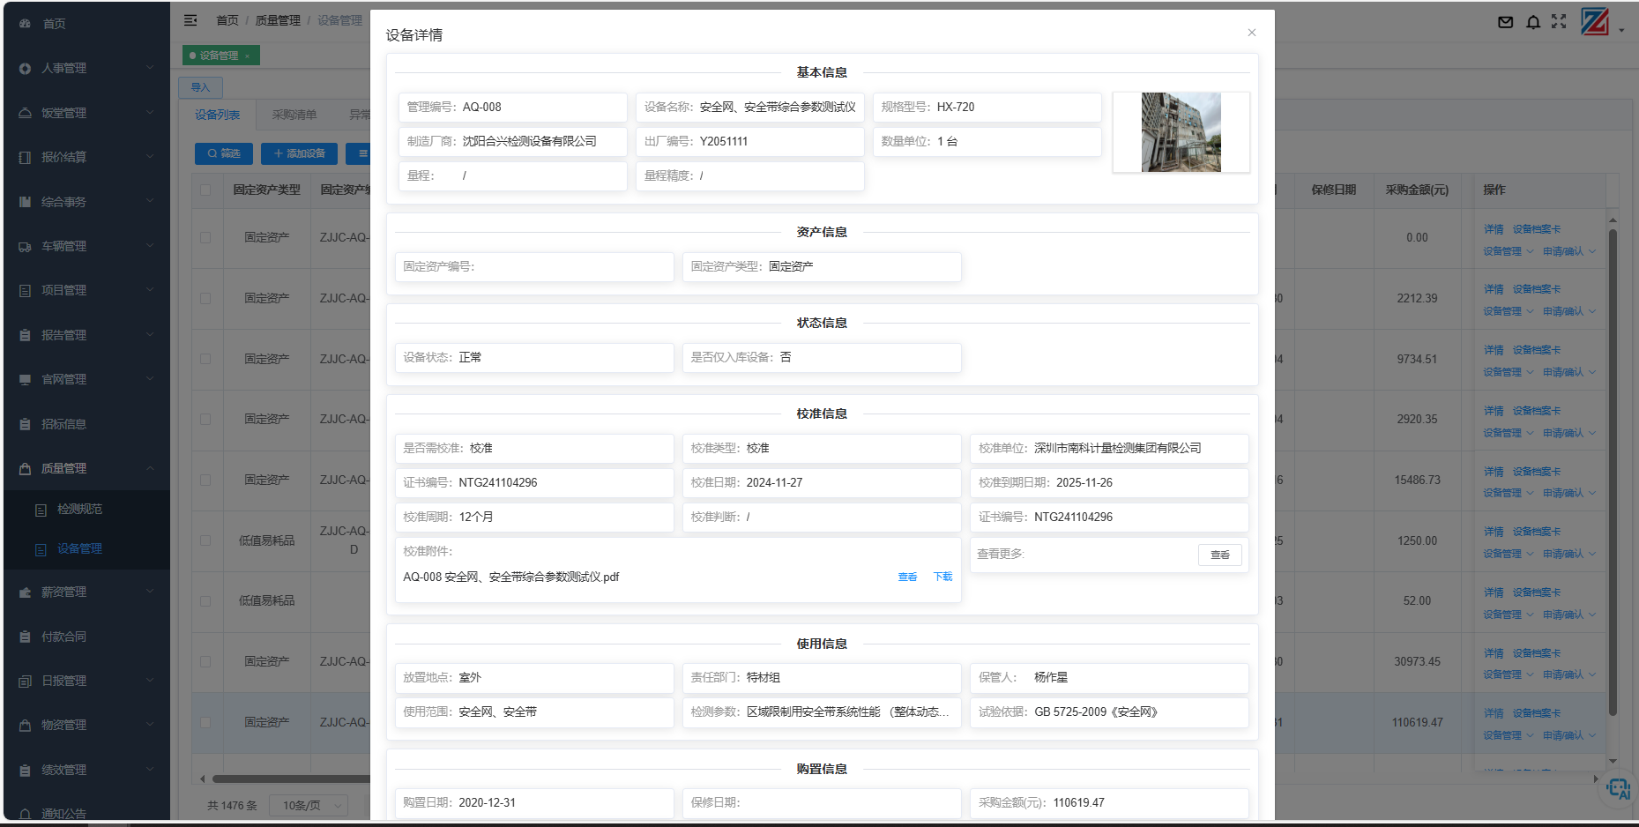Toggle fullscreen mode with the expand icon
The height and width of the screenshot is (827, 1639).
[x=1560, y=22]
